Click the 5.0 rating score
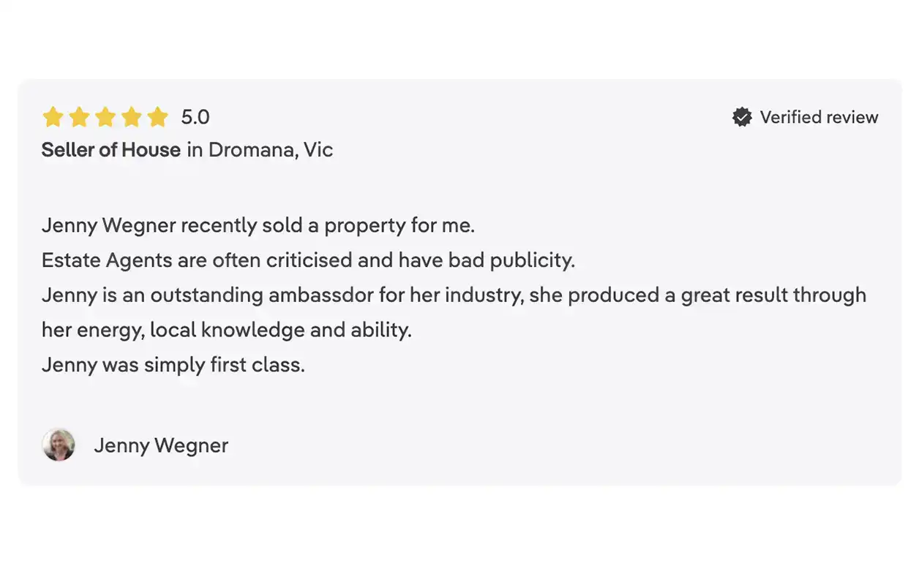916x566 pixels. pos(195,117)
